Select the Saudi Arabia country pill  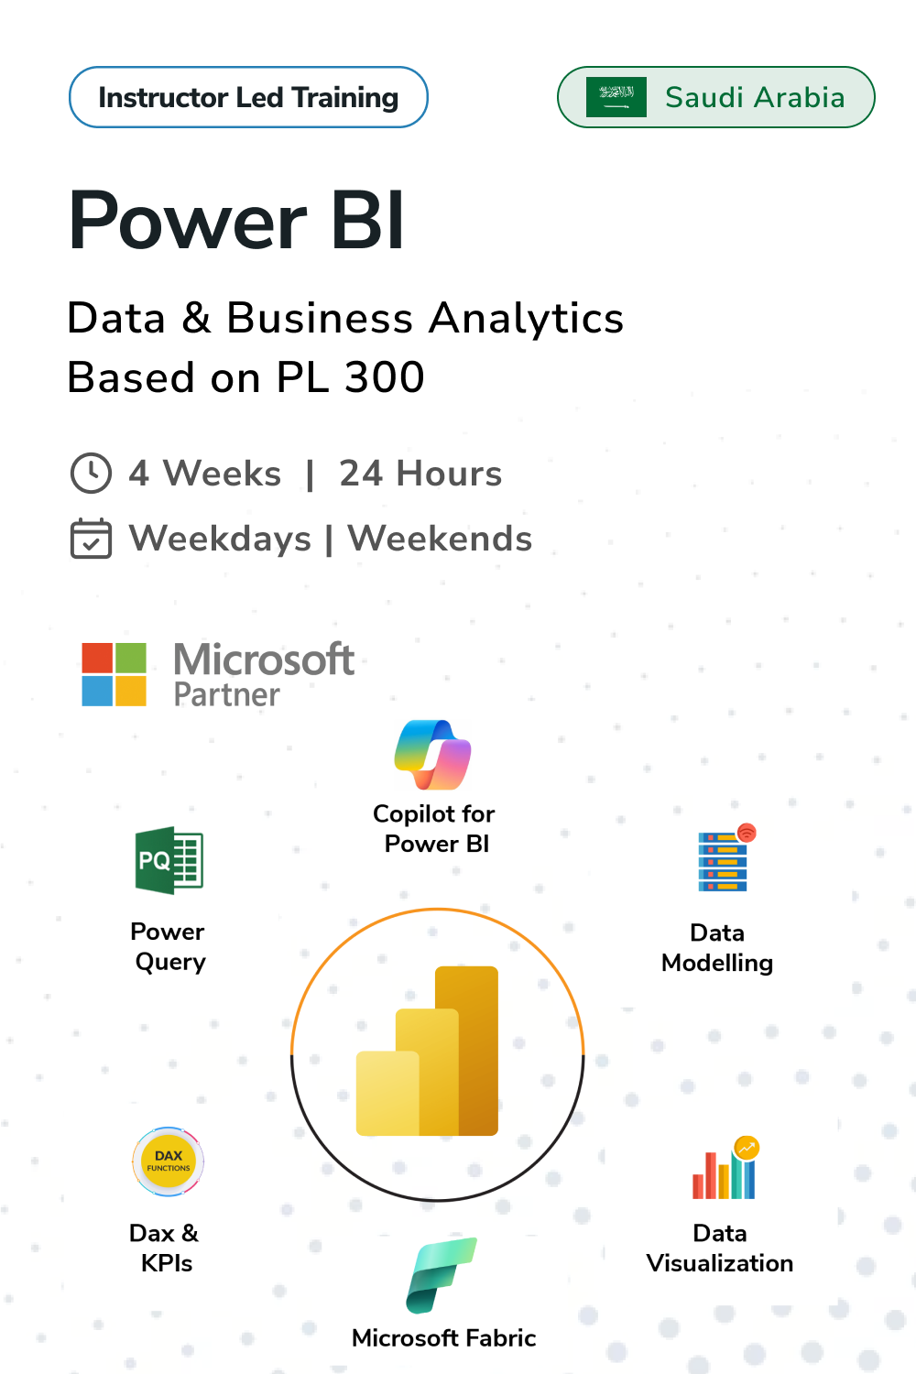753,97
